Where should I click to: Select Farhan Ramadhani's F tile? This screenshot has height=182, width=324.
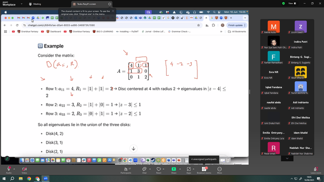(273, 57)
